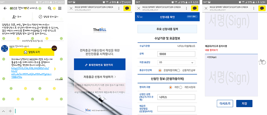Select the 개인 radio button
Viewport: 267px width, 115px height.
(x=170, y=87)
